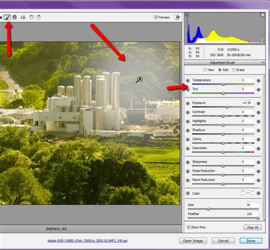Screen dimensions: 270x250
Task: Click the plus icon beside Exposure
Action: point(259,103)
